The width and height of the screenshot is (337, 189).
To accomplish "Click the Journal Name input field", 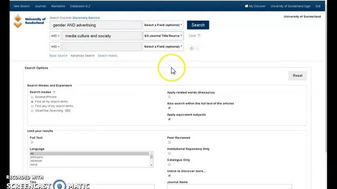I will coord(230,187).
